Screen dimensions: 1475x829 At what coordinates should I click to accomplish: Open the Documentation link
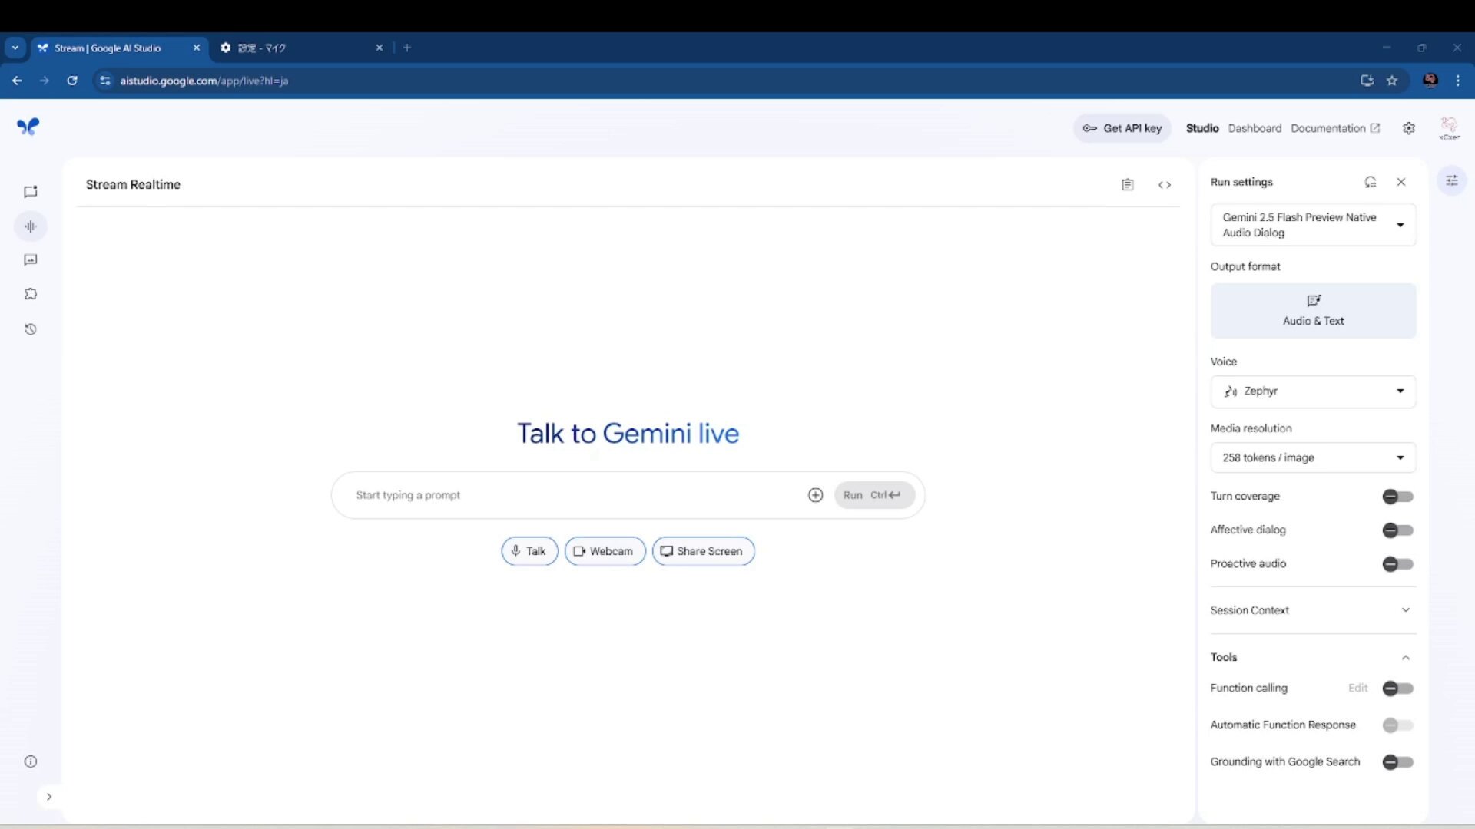pyautogui.click(x=1335, y=128)
